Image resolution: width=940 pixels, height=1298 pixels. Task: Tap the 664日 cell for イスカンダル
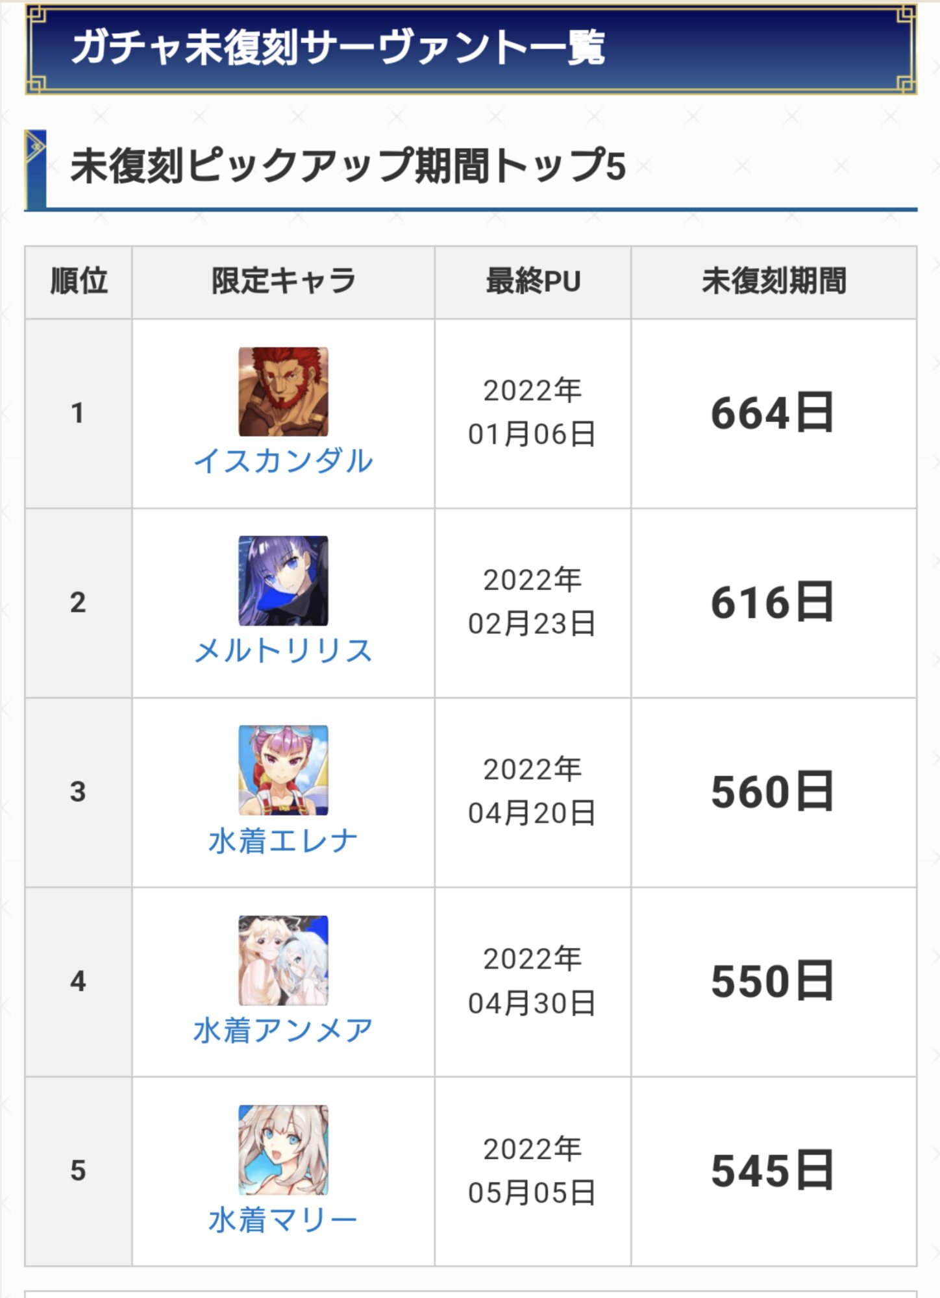click(x=773, y=413)
